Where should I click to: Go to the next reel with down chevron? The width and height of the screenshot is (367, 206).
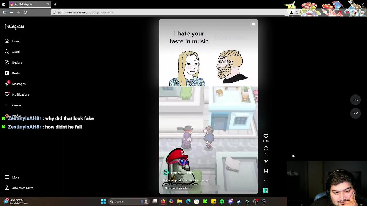point(355,114)
